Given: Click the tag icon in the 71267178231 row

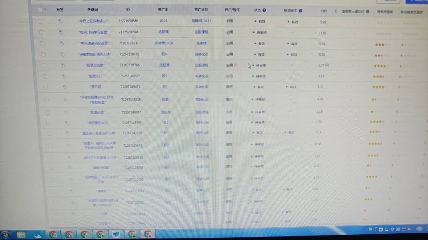Looking at the screenshot, I should point(62,43).
